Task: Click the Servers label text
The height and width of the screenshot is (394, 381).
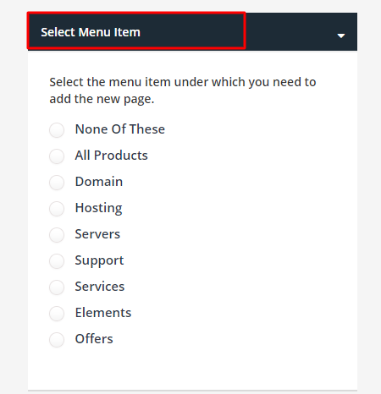Action: coord(97,234)
